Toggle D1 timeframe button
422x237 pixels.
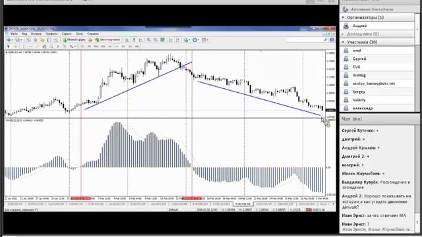pos(123,47)
